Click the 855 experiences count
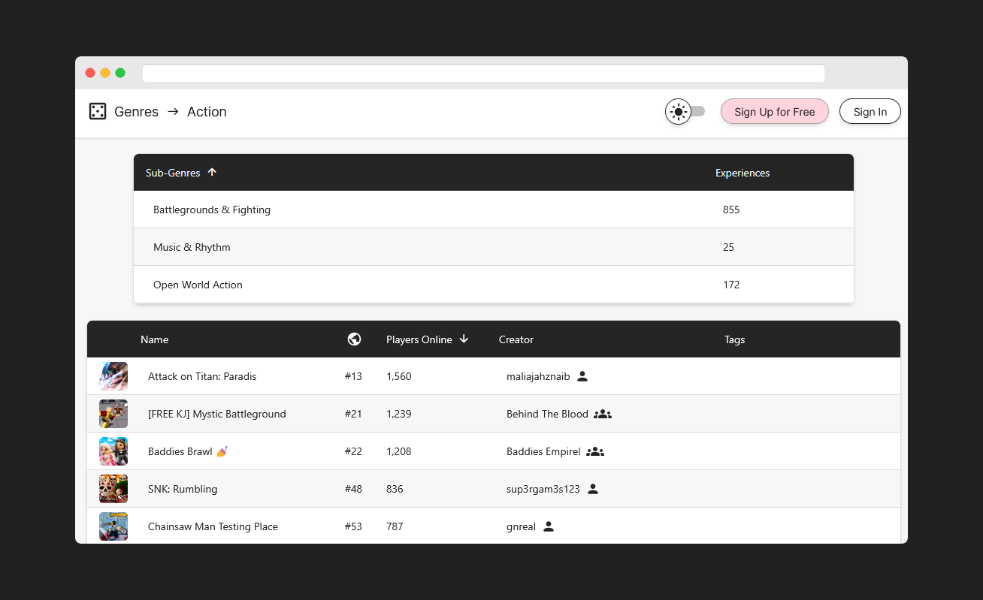Image resolution: width=983 pixels, height=600 pixels. click(731, 210)
